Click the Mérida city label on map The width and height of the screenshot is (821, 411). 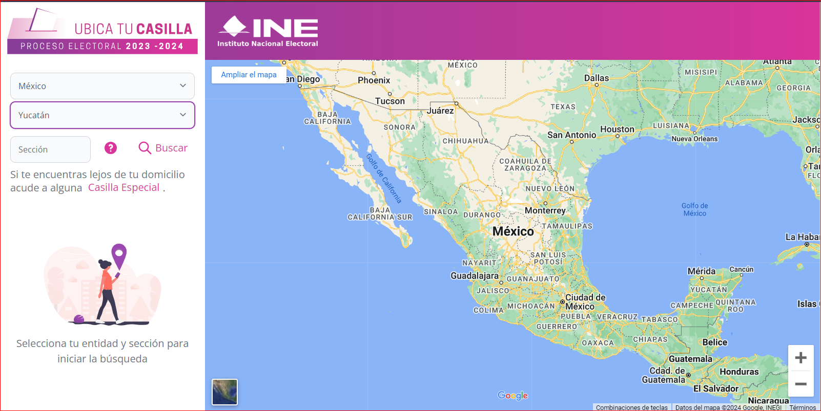coord(701,271)
